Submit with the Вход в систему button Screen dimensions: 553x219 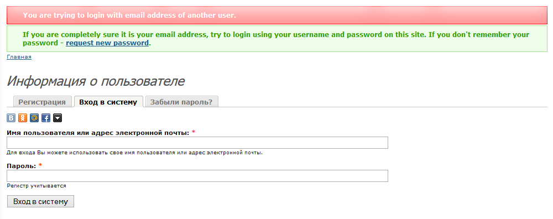pos(40,201)
